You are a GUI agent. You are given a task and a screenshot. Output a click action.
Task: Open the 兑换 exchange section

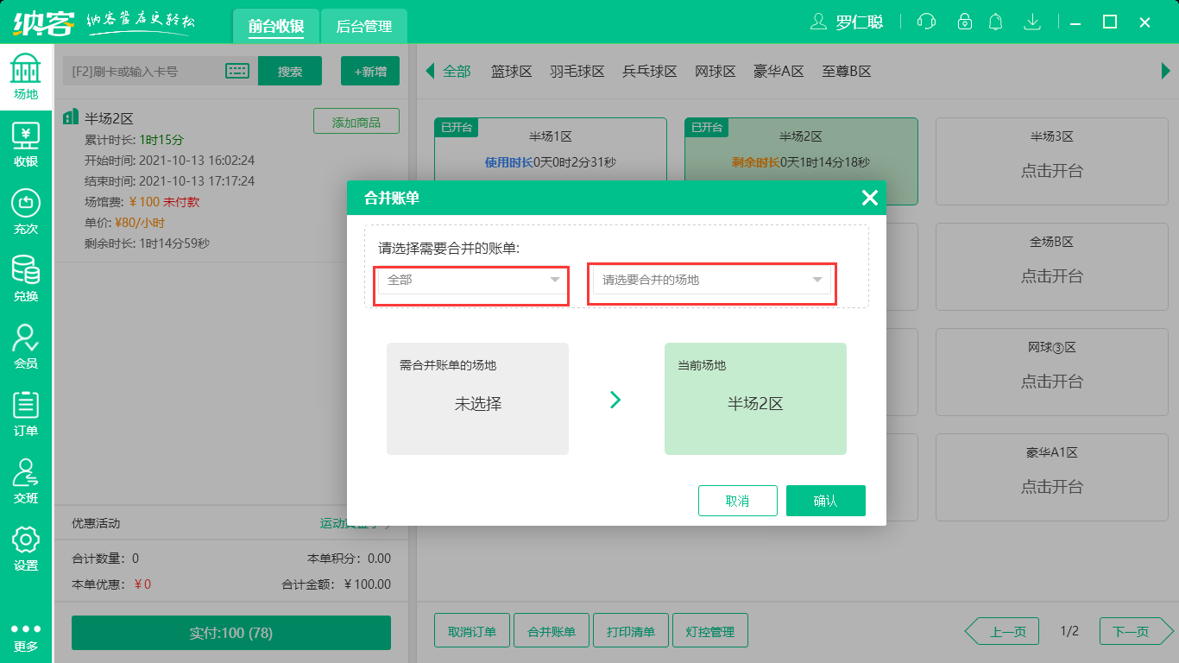[x=24, y=276]
